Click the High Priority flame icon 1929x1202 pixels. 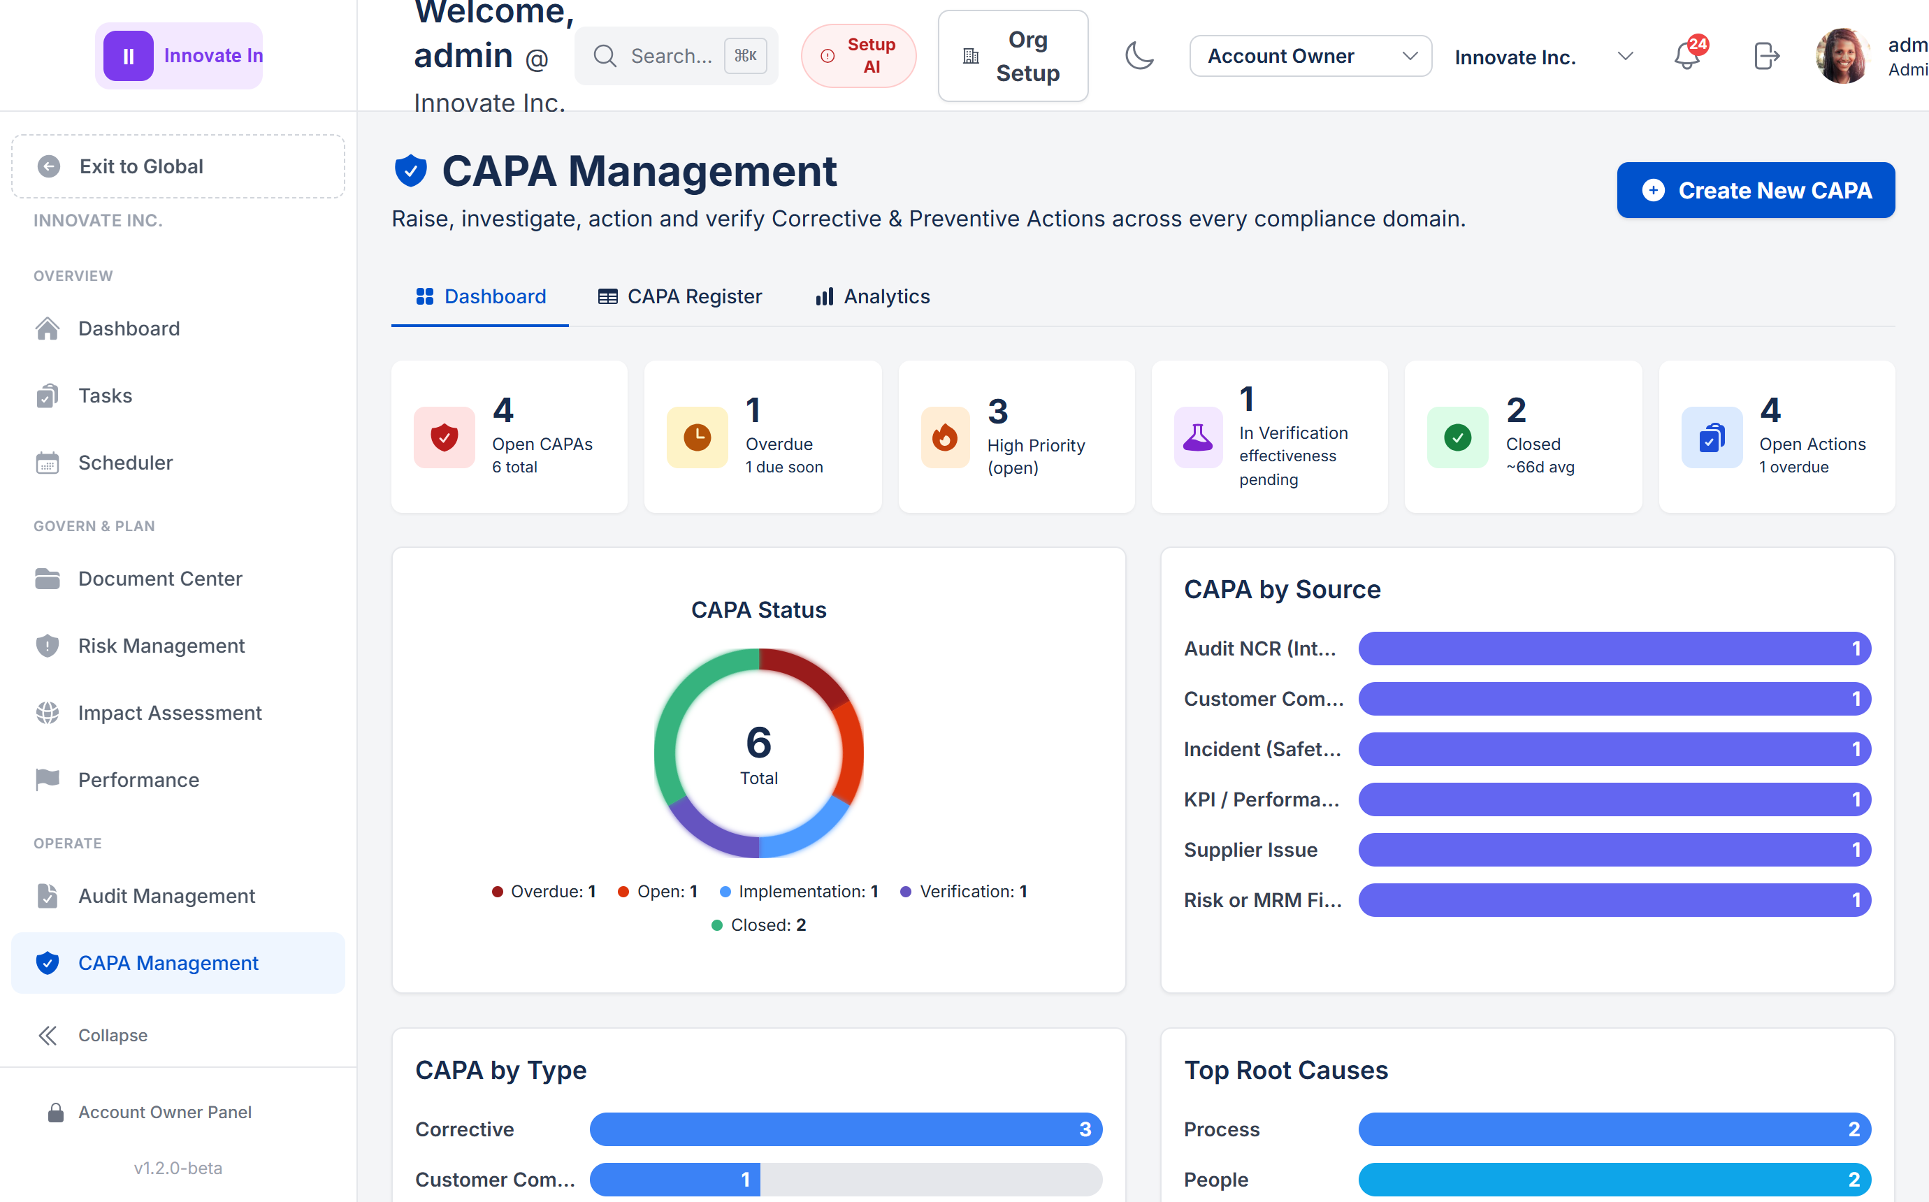tap(945, 437)
